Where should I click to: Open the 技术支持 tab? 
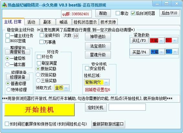(108, 22)
